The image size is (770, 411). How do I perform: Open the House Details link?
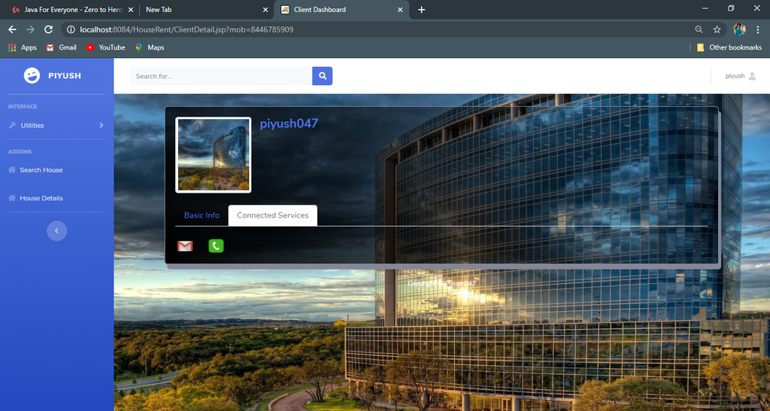[41, 198]
